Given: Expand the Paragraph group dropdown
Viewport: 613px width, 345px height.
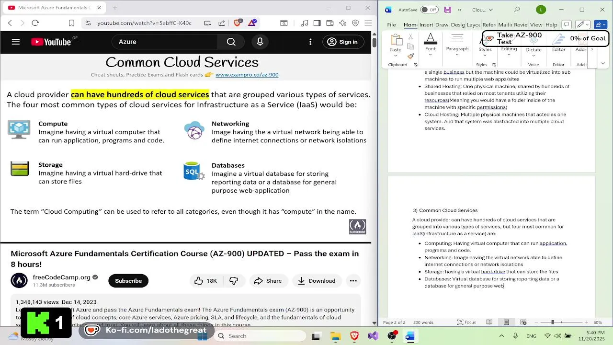Looking at the screenshot, I should tap(457, 55).
